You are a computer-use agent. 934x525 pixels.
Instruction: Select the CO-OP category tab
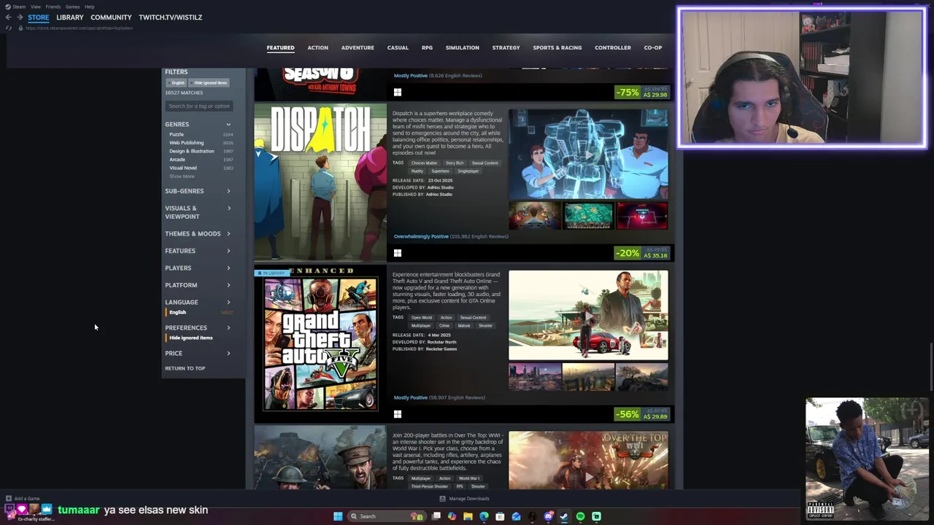pos(653,48)
